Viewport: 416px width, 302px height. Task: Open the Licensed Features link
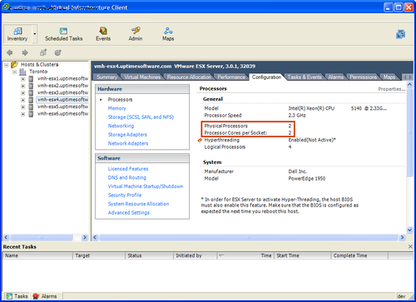coord(128,169)
